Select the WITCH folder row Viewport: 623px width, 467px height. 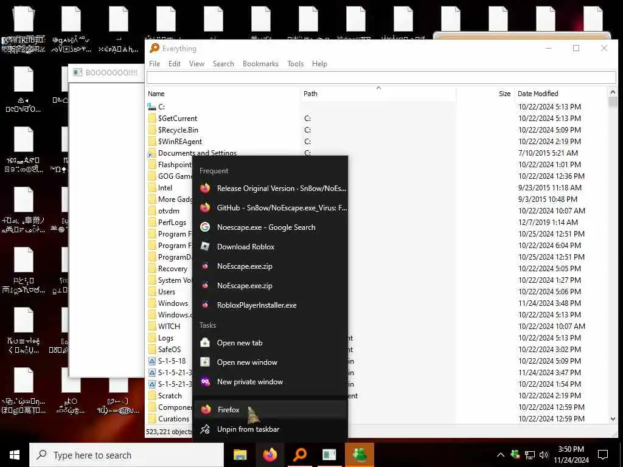click(x=376, y=326)
